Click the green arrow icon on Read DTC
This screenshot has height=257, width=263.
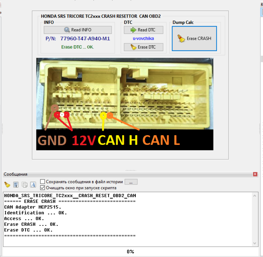click(x=133, y=30)
